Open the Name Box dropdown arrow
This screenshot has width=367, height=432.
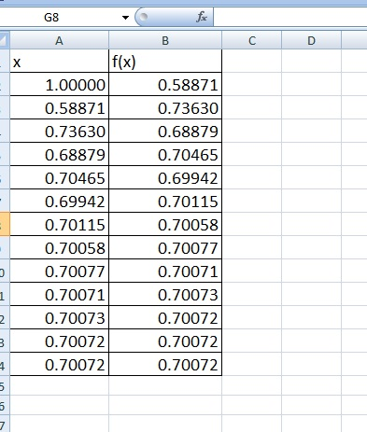(x=125, y=18)
